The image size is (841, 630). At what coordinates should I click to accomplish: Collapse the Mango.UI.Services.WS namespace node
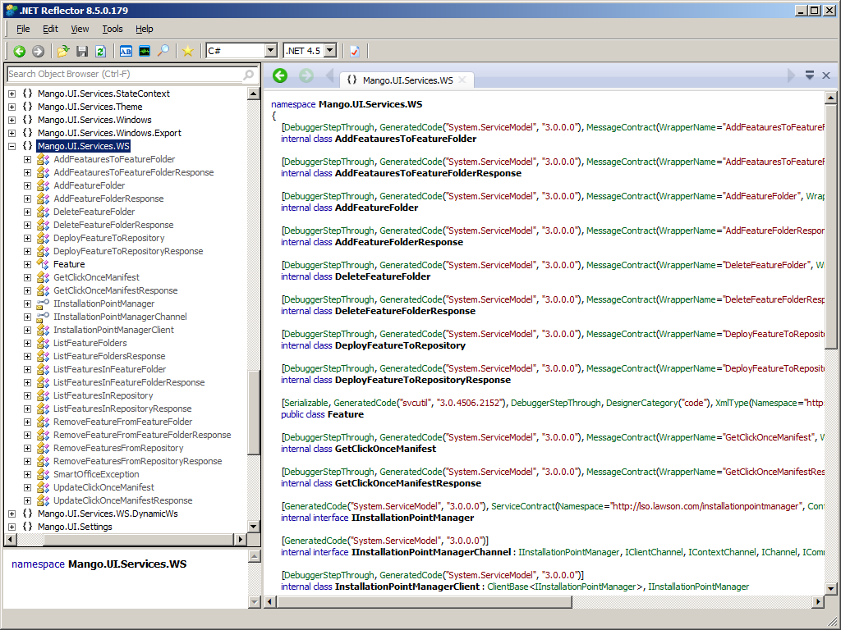coord(11,146)
